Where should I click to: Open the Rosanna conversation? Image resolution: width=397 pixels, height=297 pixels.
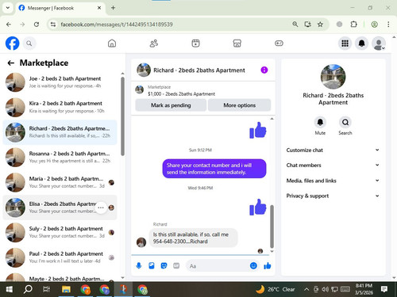[x=60, y=158]
